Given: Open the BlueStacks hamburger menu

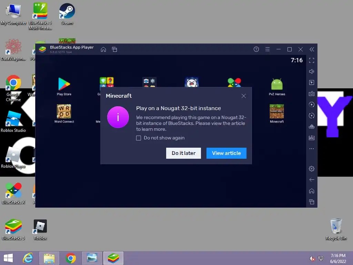Looking at the screenshot, I should [267, 49].
